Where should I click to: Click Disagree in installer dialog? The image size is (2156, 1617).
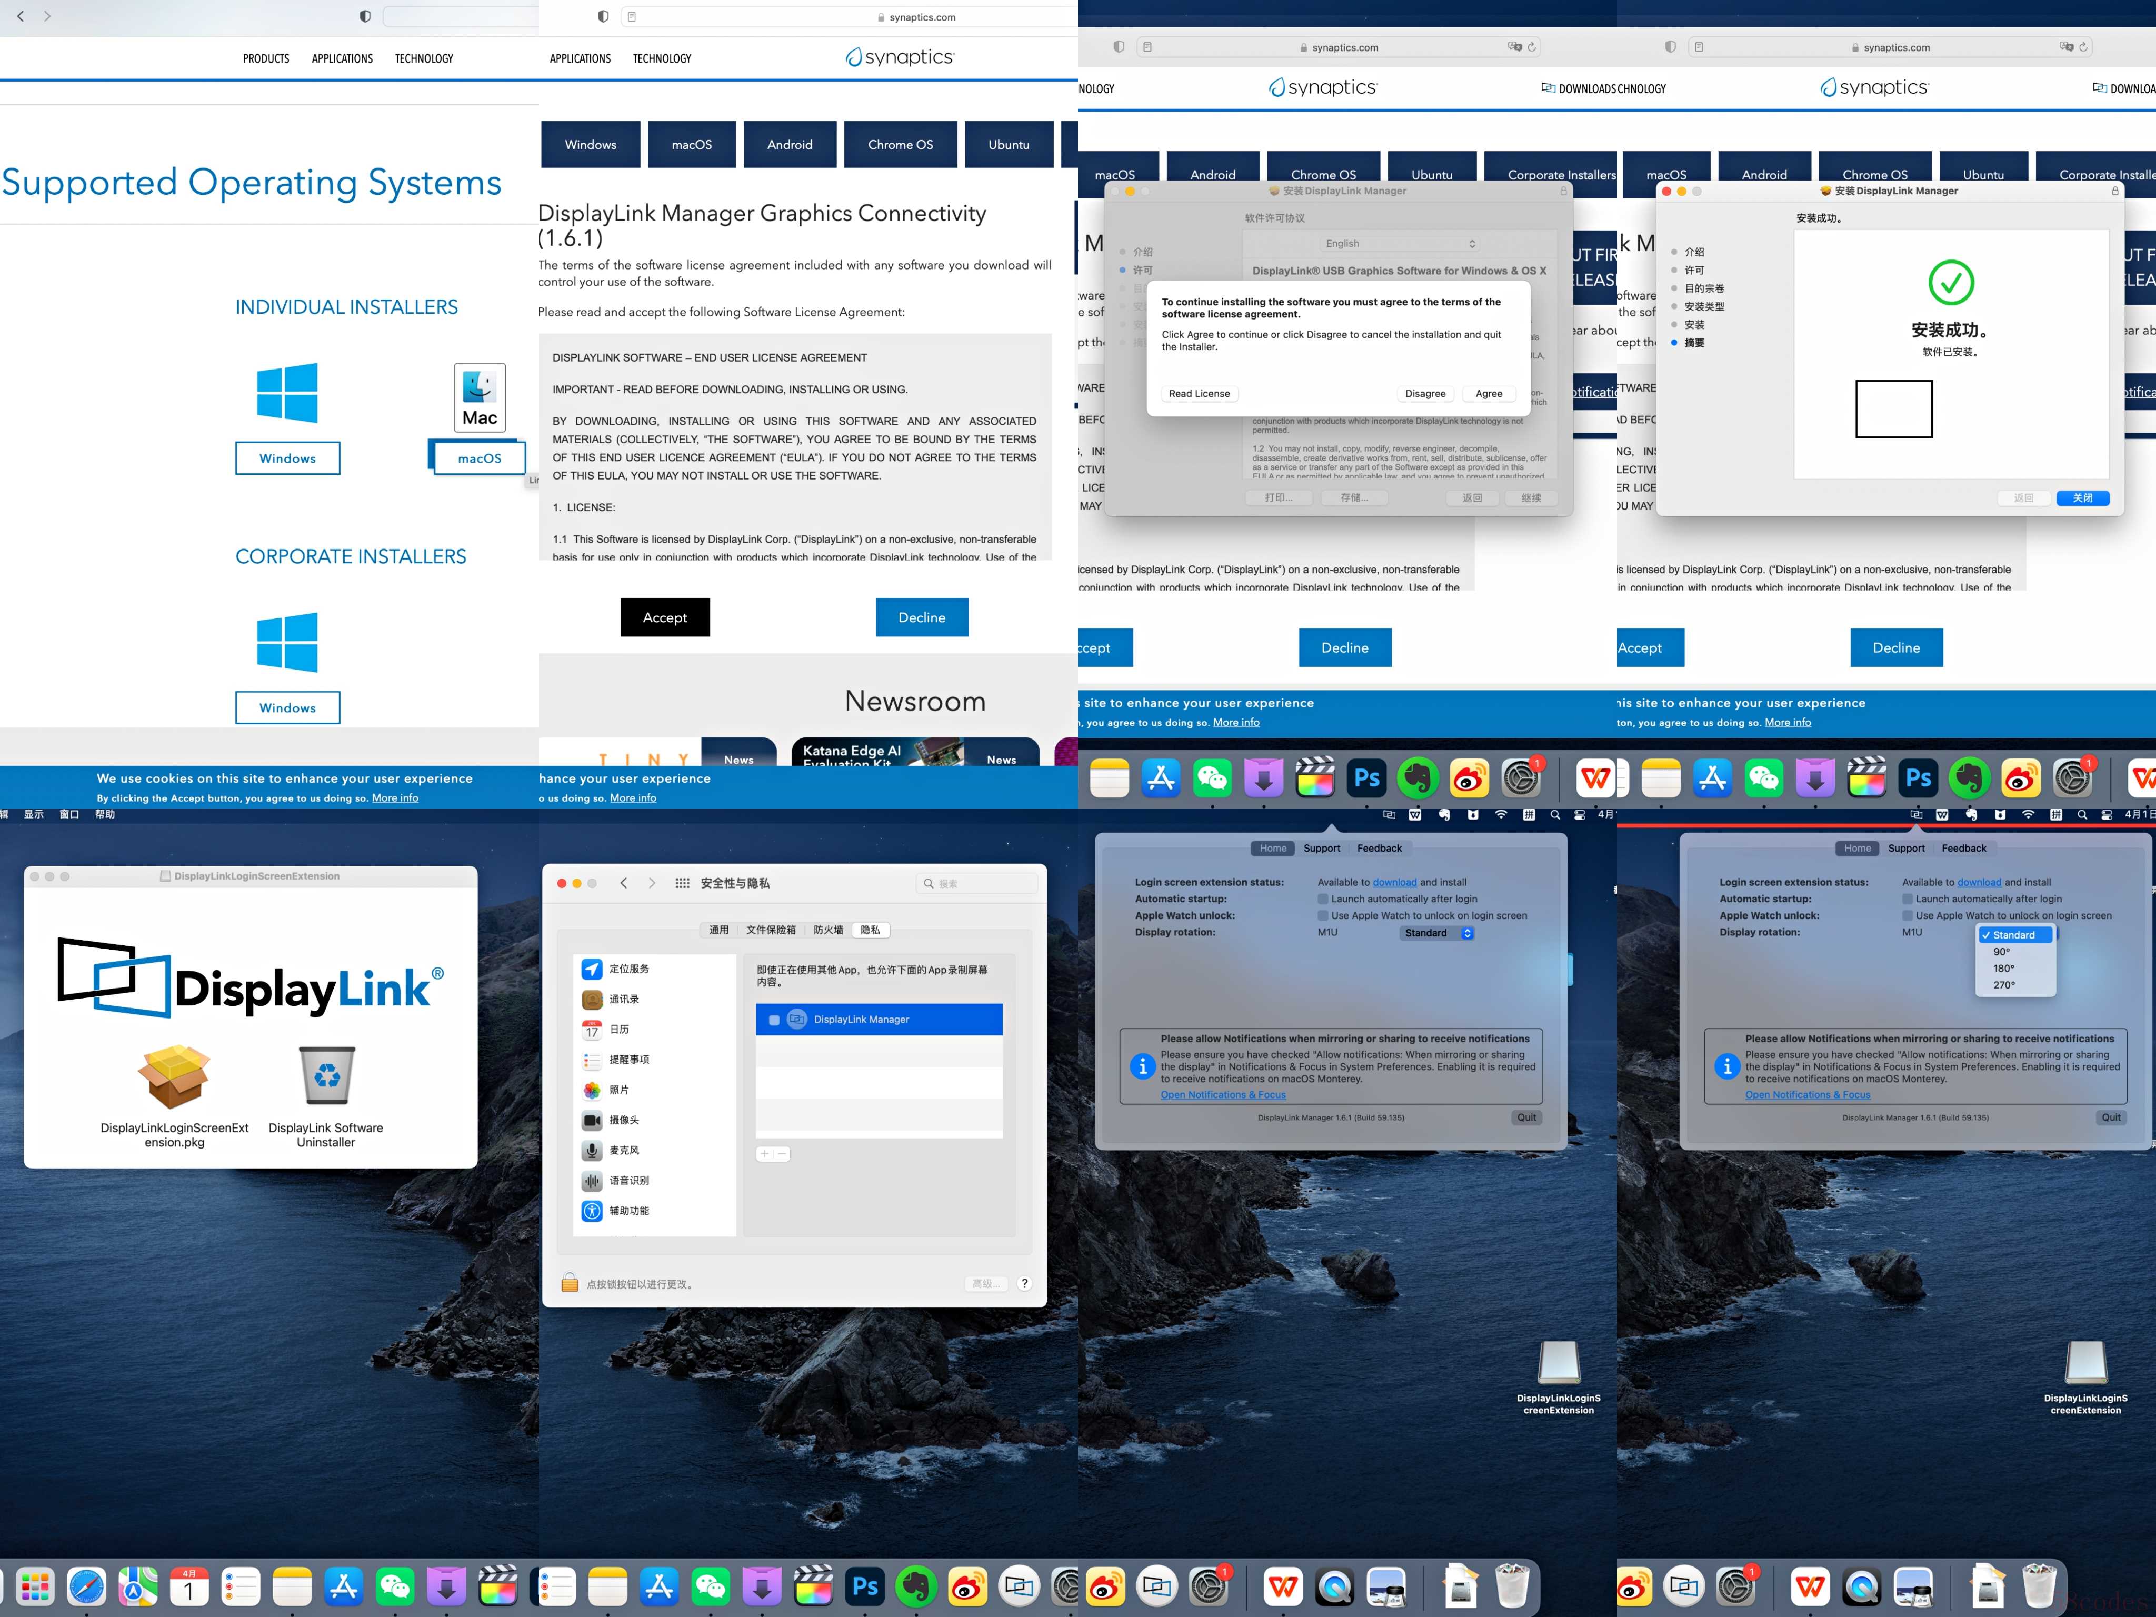1425,394
